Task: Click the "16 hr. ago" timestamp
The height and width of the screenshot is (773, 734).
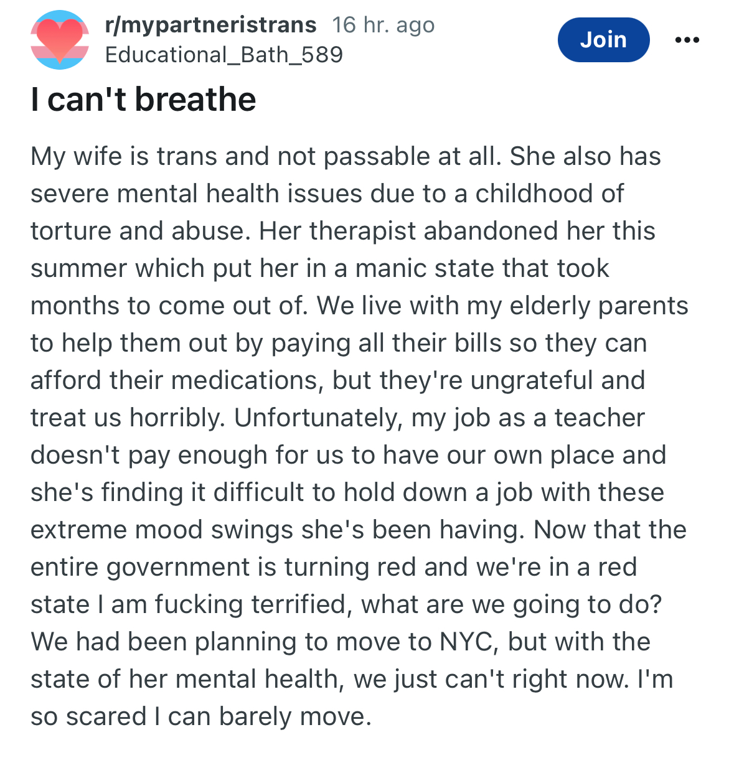Action: coord(383,25)
